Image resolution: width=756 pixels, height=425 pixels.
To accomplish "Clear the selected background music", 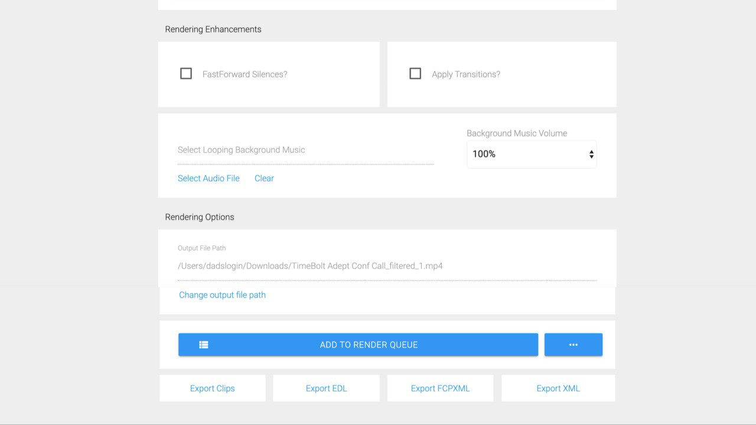I will 264,178.
